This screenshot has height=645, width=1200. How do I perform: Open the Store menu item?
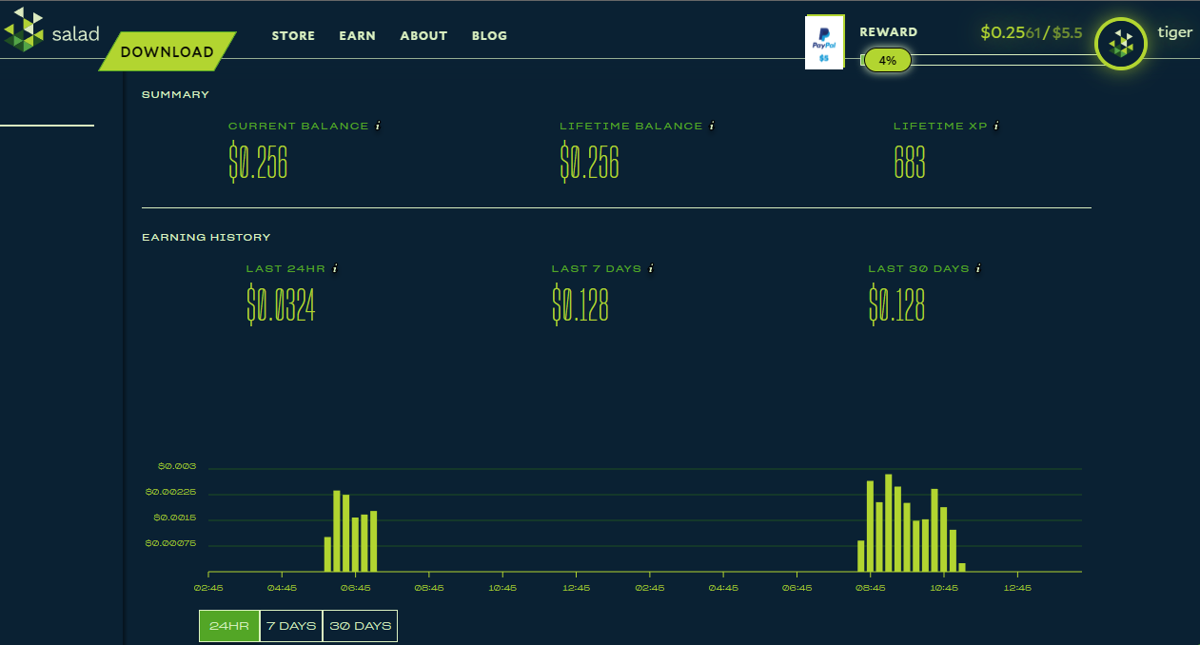click(x=293, y=36)
